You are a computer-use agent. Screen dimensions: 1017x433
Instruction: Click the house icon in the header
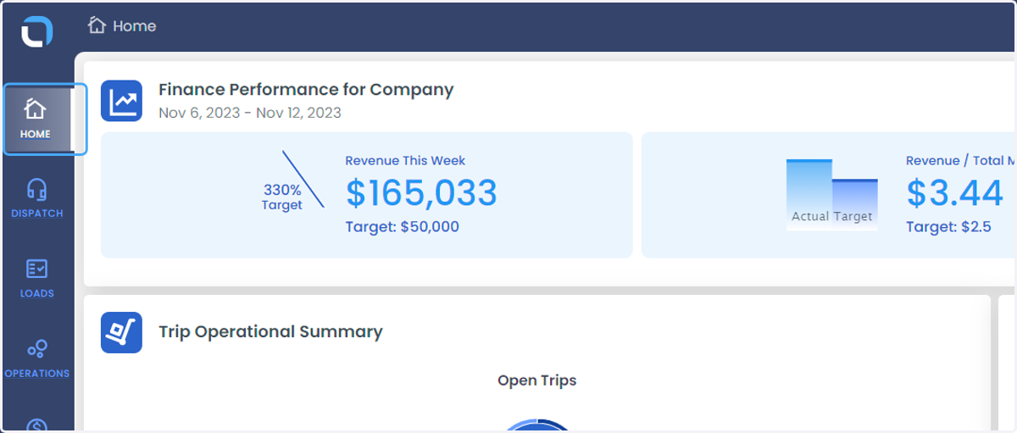[97, 25]
